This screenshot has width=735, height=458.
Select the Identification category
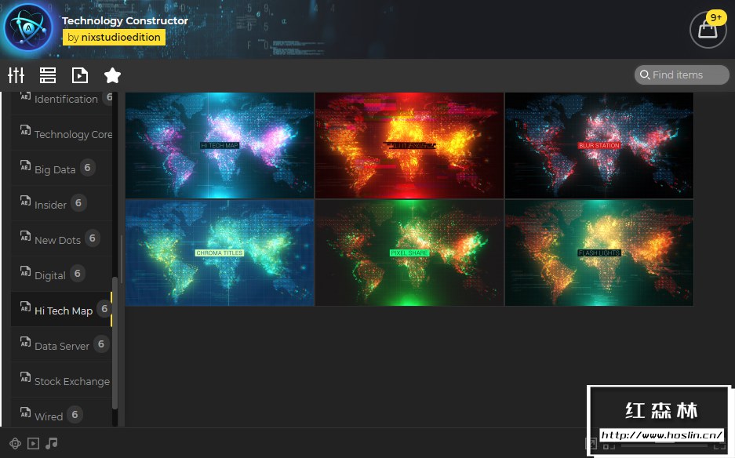62,99
